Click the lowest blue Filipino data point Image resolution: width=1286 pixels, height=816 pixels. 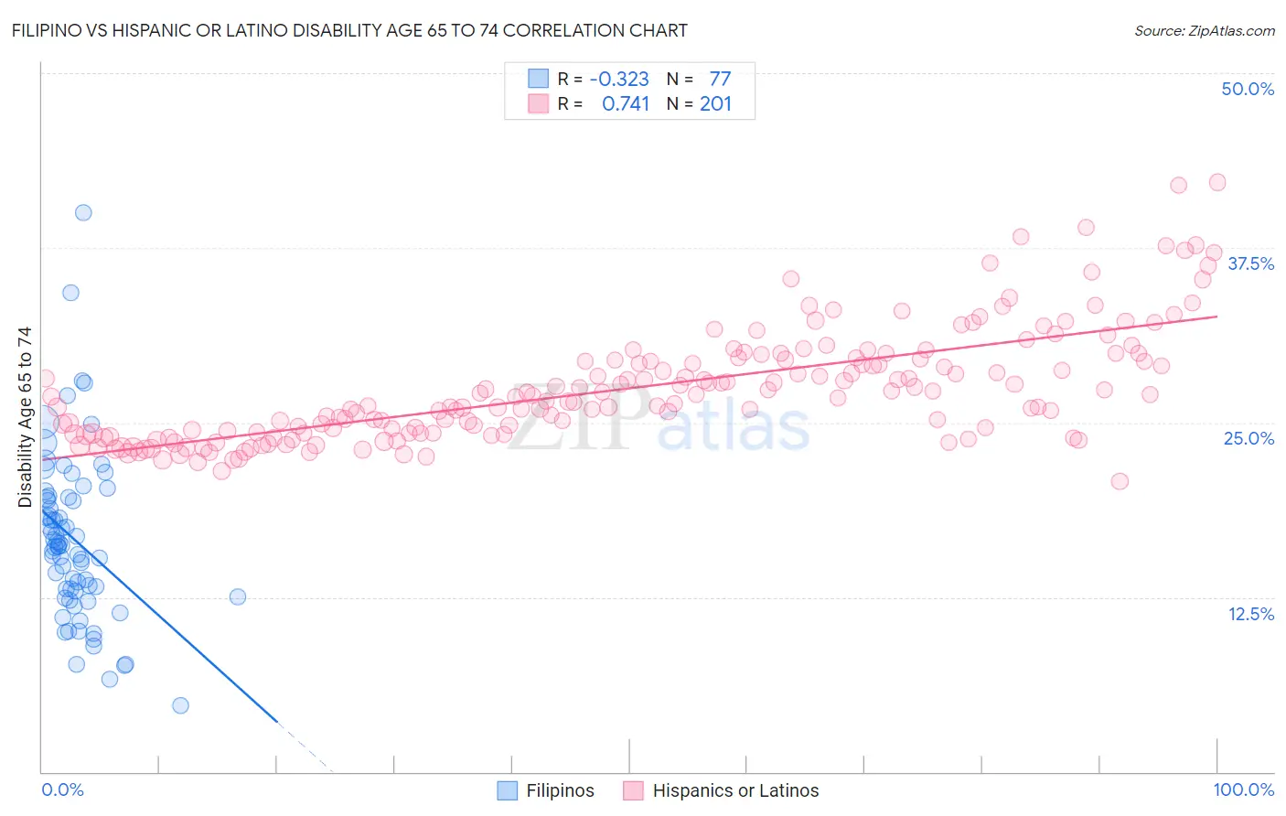pyautogui.click(x=180, y=705)
